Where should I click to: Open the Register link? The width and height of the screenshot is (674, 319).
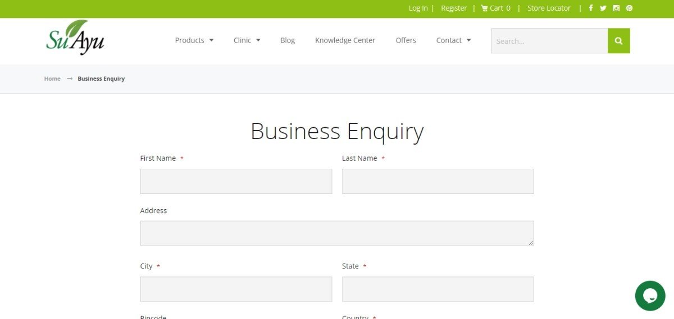pos(454,8)
